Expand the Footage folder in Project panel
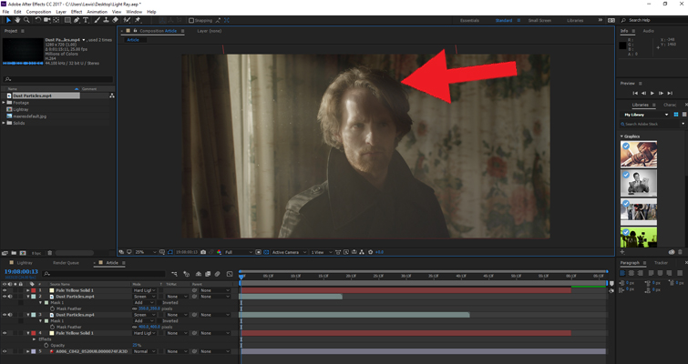688x364 pixels. click(x=5, y=103)
